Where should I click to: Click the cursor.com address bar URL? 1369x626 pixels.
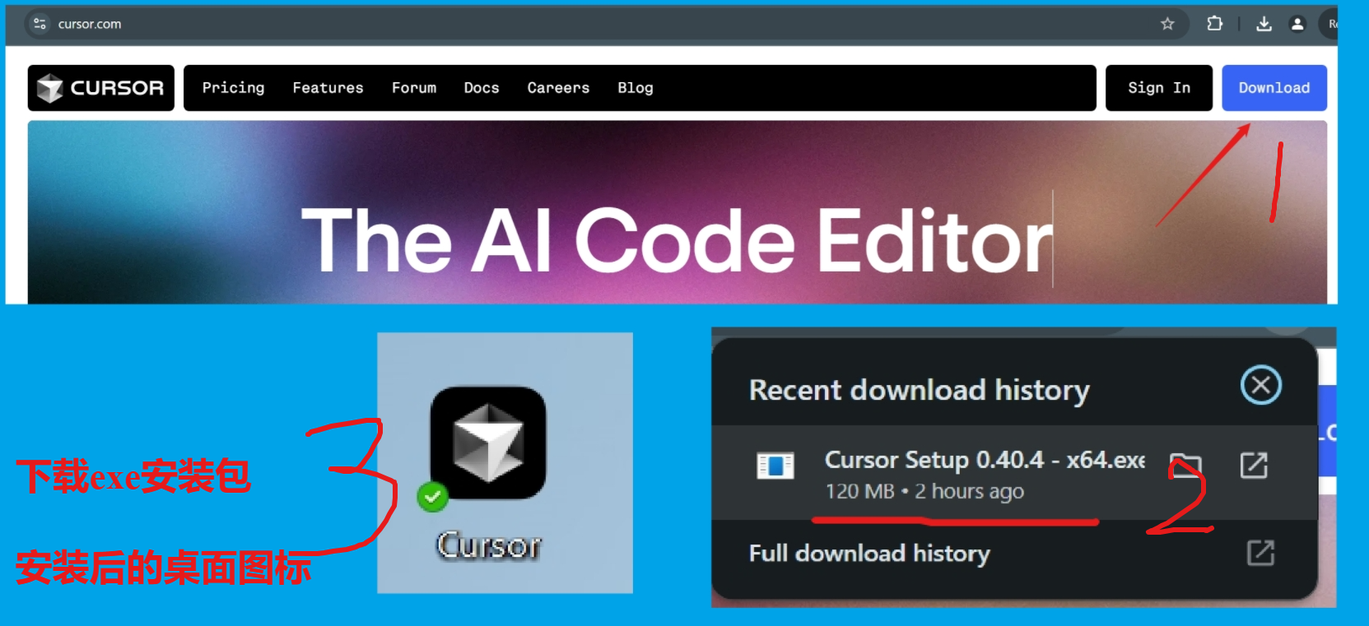(90, 24)
